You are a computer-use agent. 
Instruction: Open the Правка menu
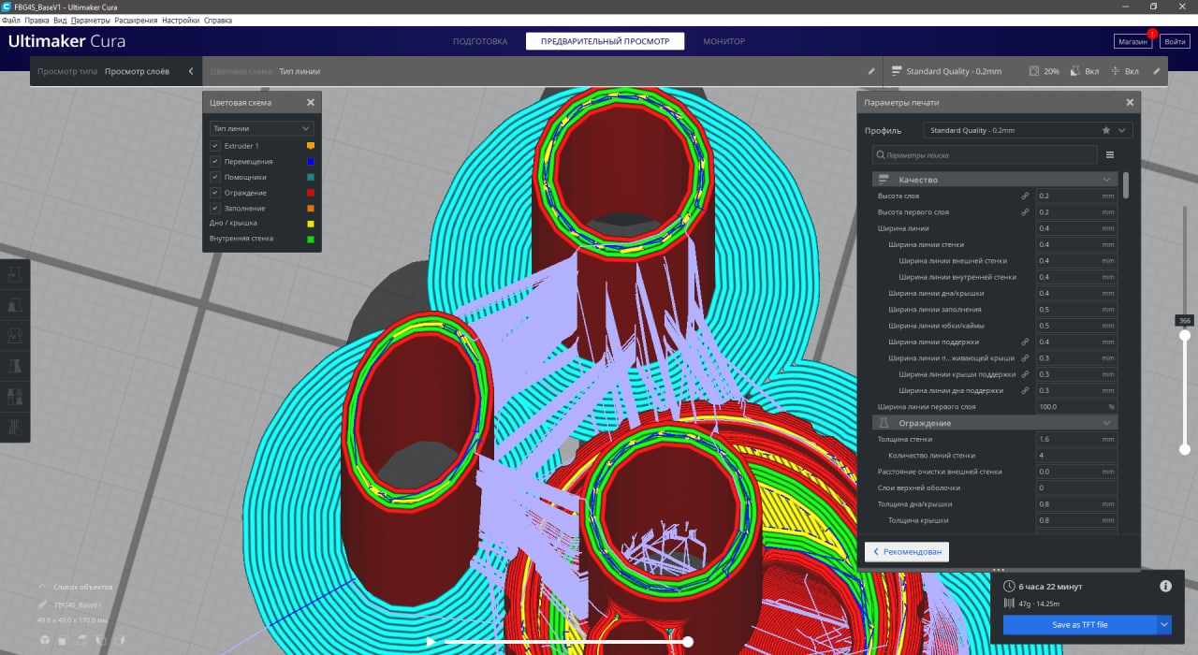pos(37,20)
